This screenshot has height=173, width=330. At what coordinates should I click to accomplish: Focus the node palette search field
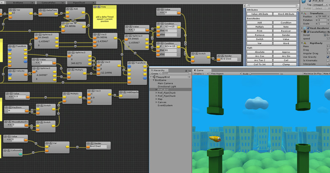272,6
